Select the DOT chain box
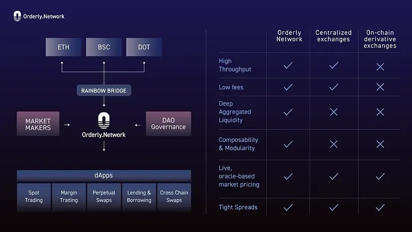Screen dimensions: 412x232 coord(144,47)
